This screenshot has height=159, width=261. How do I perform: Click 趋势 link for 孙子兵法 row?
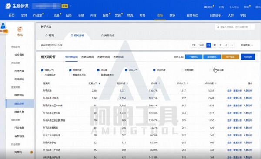[229, 91]
